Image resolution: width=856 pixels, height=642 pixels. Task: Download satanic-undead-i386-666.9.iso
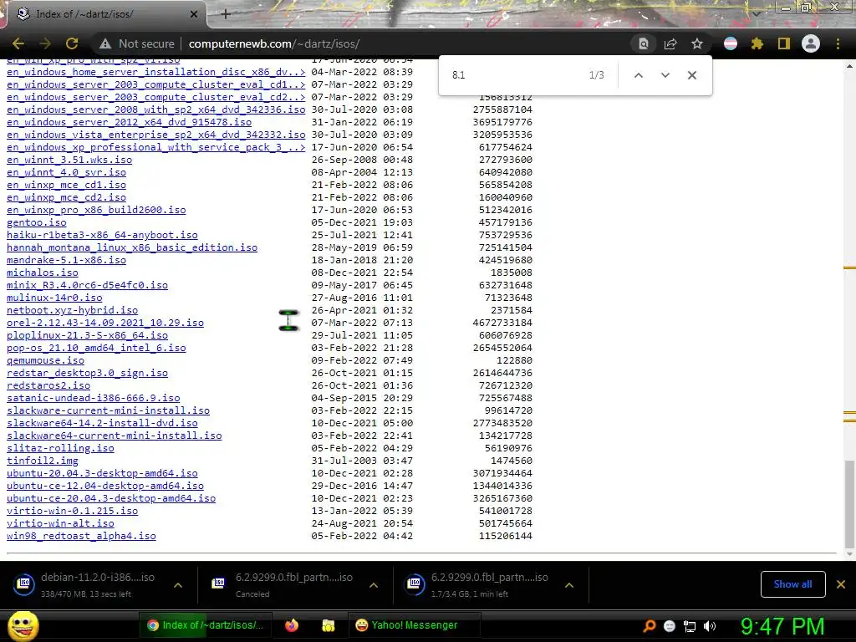click(x=94, y=398)
